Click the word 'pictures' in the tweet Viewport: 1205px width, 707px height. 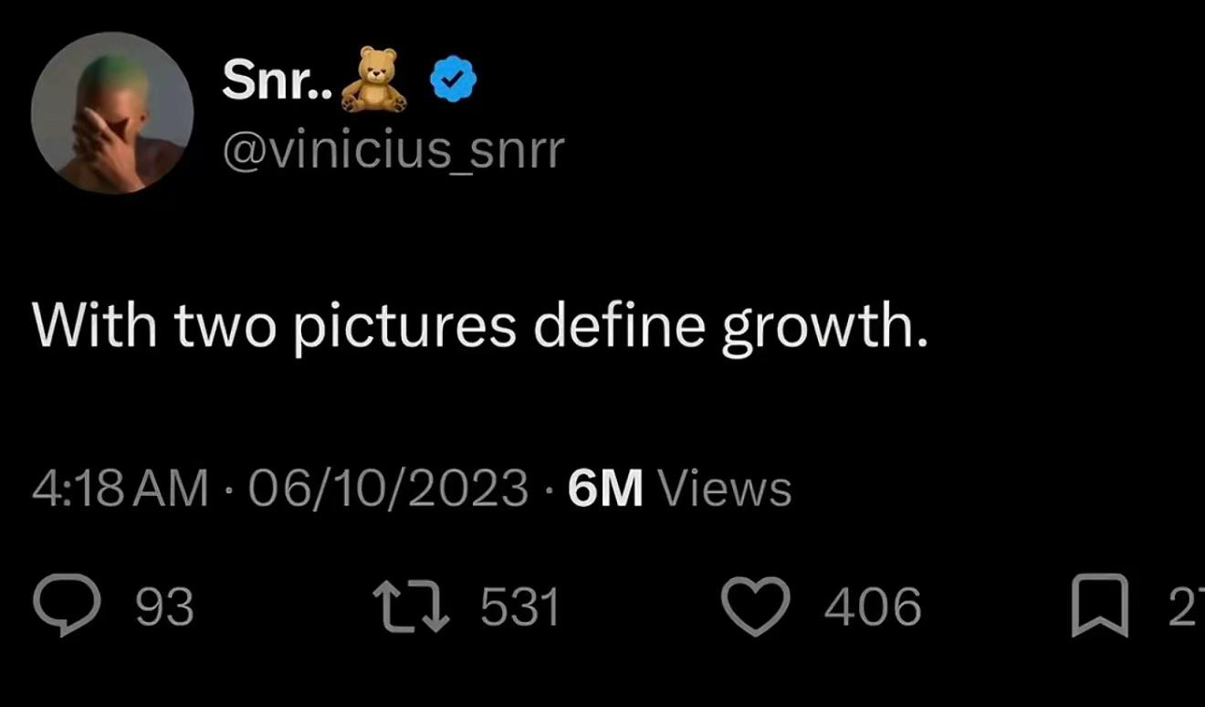404,327
